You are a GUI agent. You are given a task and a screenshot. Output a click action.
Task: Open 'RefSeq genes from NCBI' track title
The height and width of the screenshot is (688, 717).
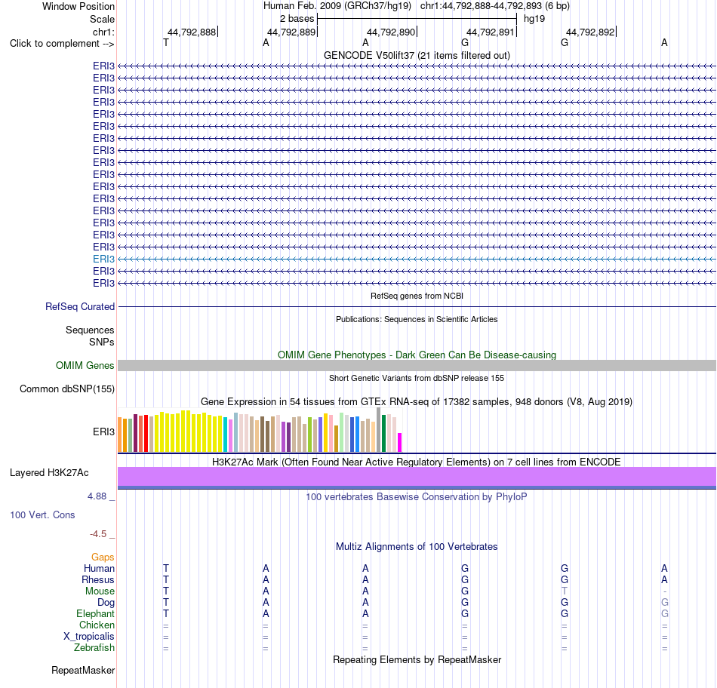click(x=417, y=296)
